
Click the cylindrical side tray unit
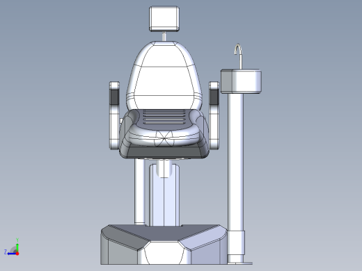pos(241,81)
